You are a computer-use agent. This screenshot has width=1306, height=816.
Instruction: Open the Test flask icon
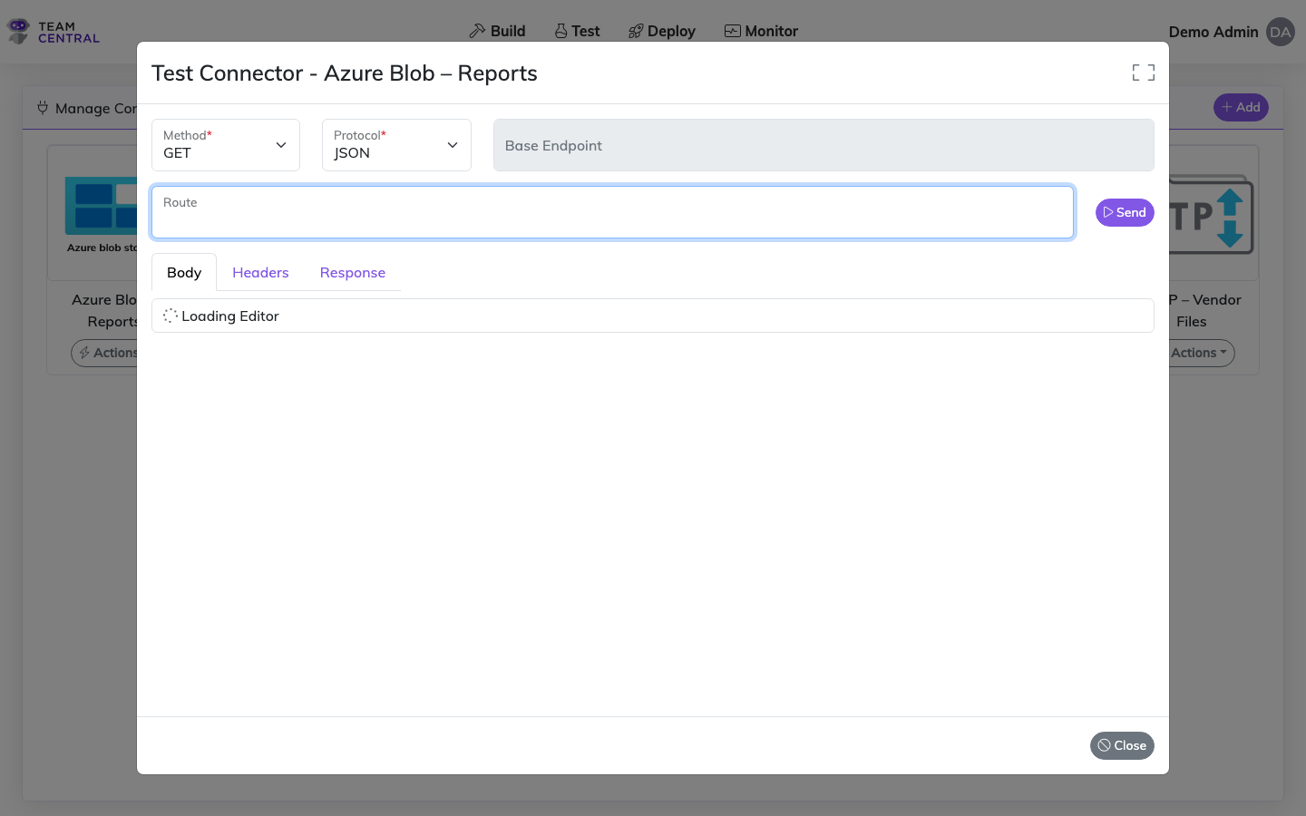point(560,30)
